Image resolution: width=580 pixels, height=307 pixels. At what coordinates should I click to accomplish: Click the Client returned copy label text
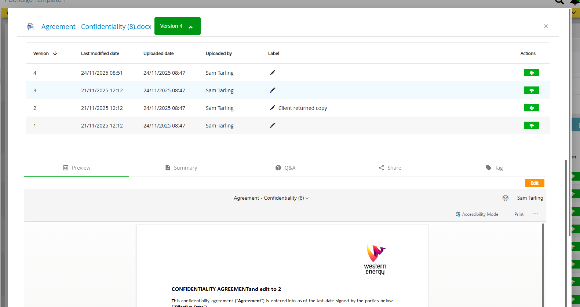tap(303, 108)
